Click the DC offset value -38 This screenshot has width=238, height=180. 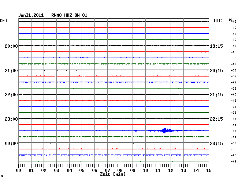pos(234,149)
